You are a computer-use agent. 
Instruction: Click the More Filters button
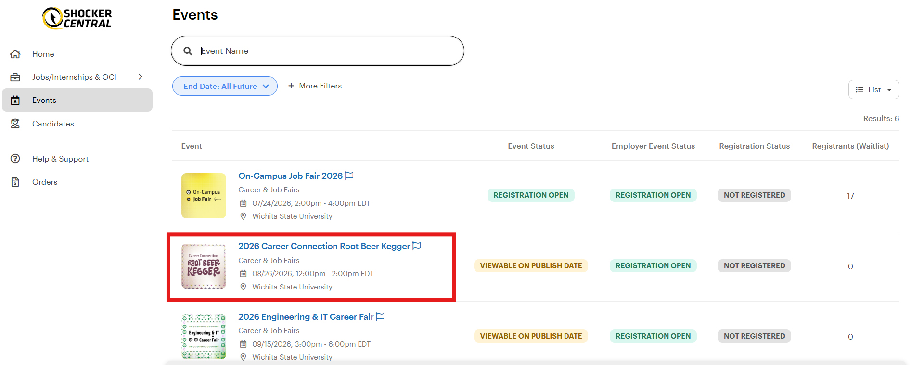tap(315, 86)
